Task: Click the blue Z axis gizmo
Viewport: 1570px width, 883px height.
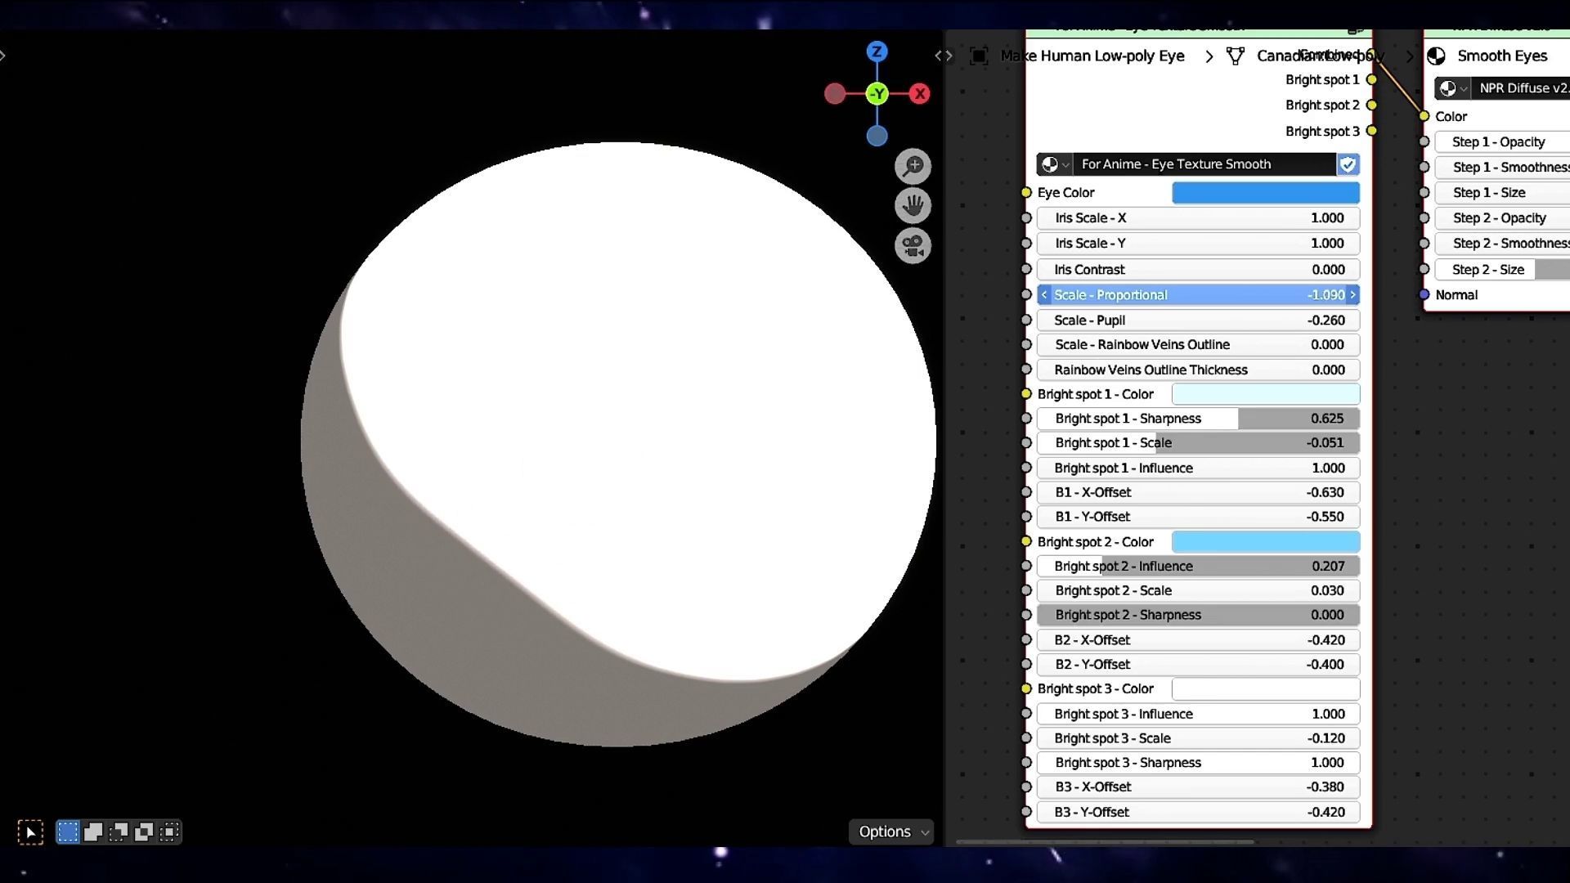Action: 877,52
